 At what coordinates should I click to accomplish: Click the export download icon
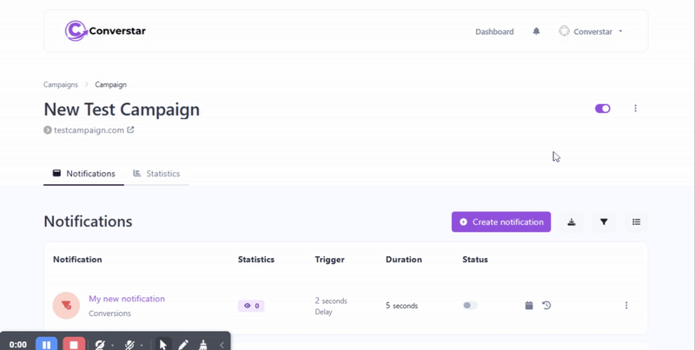pyautogui.click(x=572, y=222)
